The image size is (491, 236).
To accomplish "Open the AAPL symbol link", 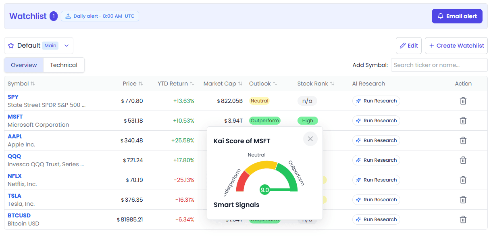I will click(x=15, y=136).
